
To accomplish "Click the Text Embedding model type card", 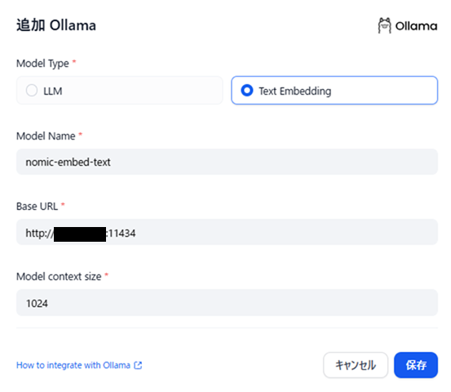I will 334,91.
